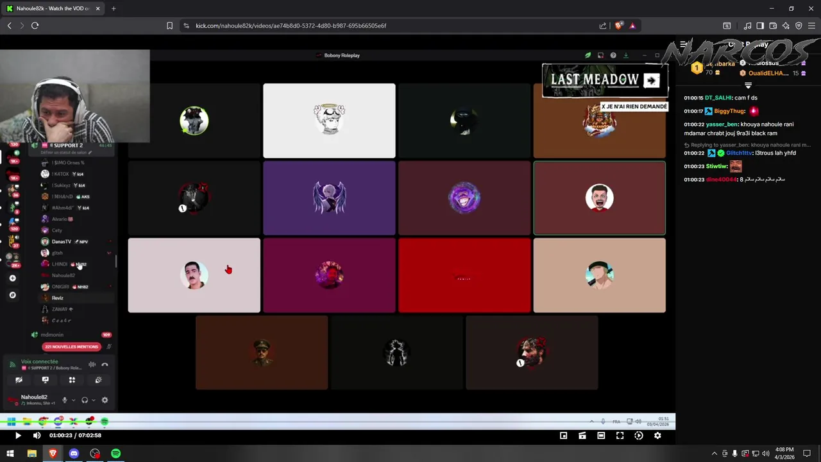Open Spotify from Windows taskbar
Viewport: 821px width, 462px height.
[x=115, y=454]
